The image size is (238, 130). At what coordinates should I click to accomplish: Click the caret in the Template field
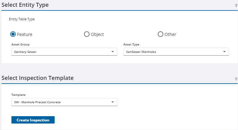[x=113, y=102]
